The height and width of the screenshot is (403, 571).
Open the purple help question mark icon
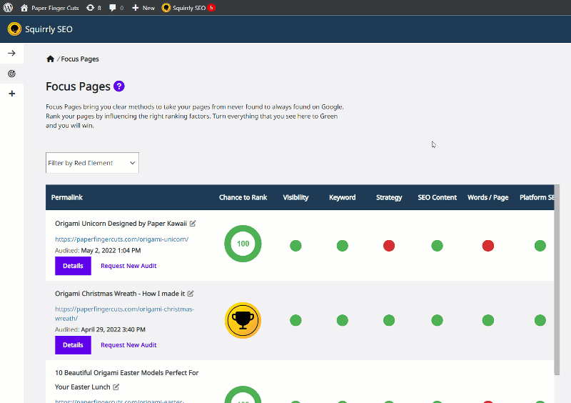pos(119,86)
